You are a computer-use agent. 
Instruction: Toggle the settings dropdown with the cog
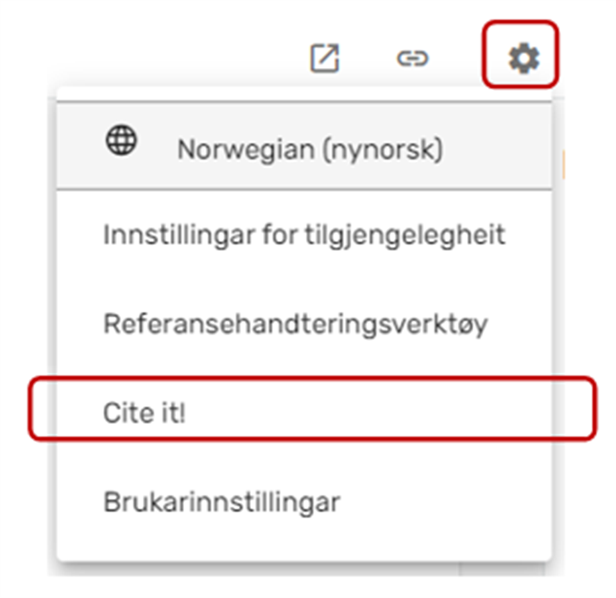click(x=524, y=59)
